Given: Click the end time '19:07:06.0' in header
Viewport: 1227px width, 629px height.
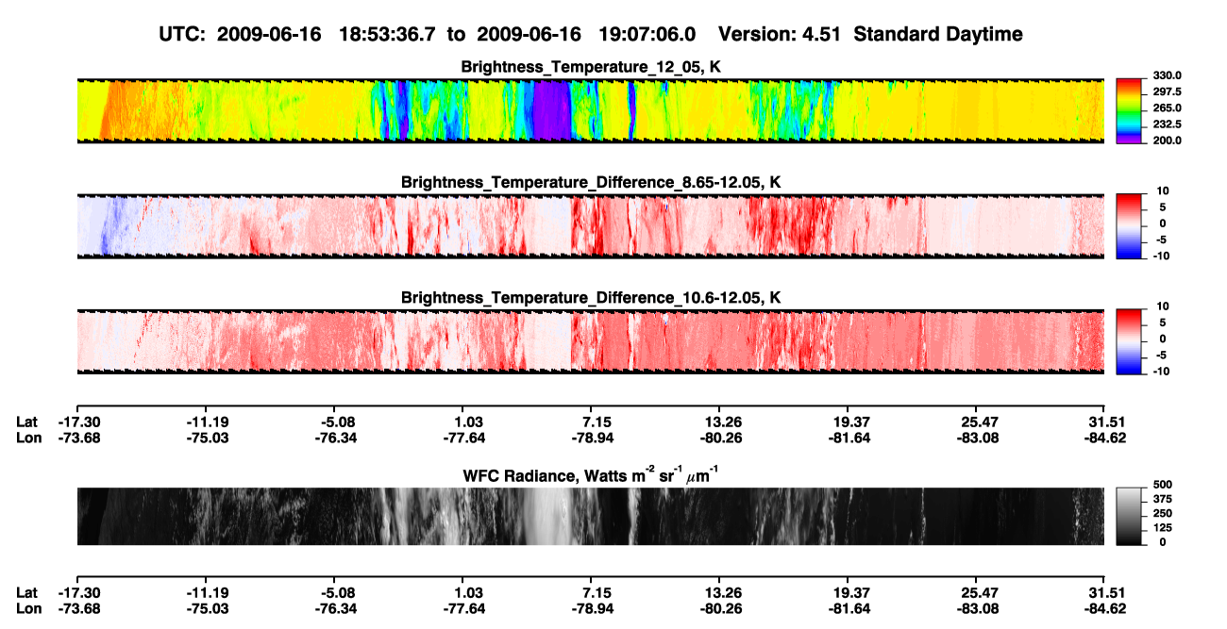Looking at the screenshot, I should [647, 34].
